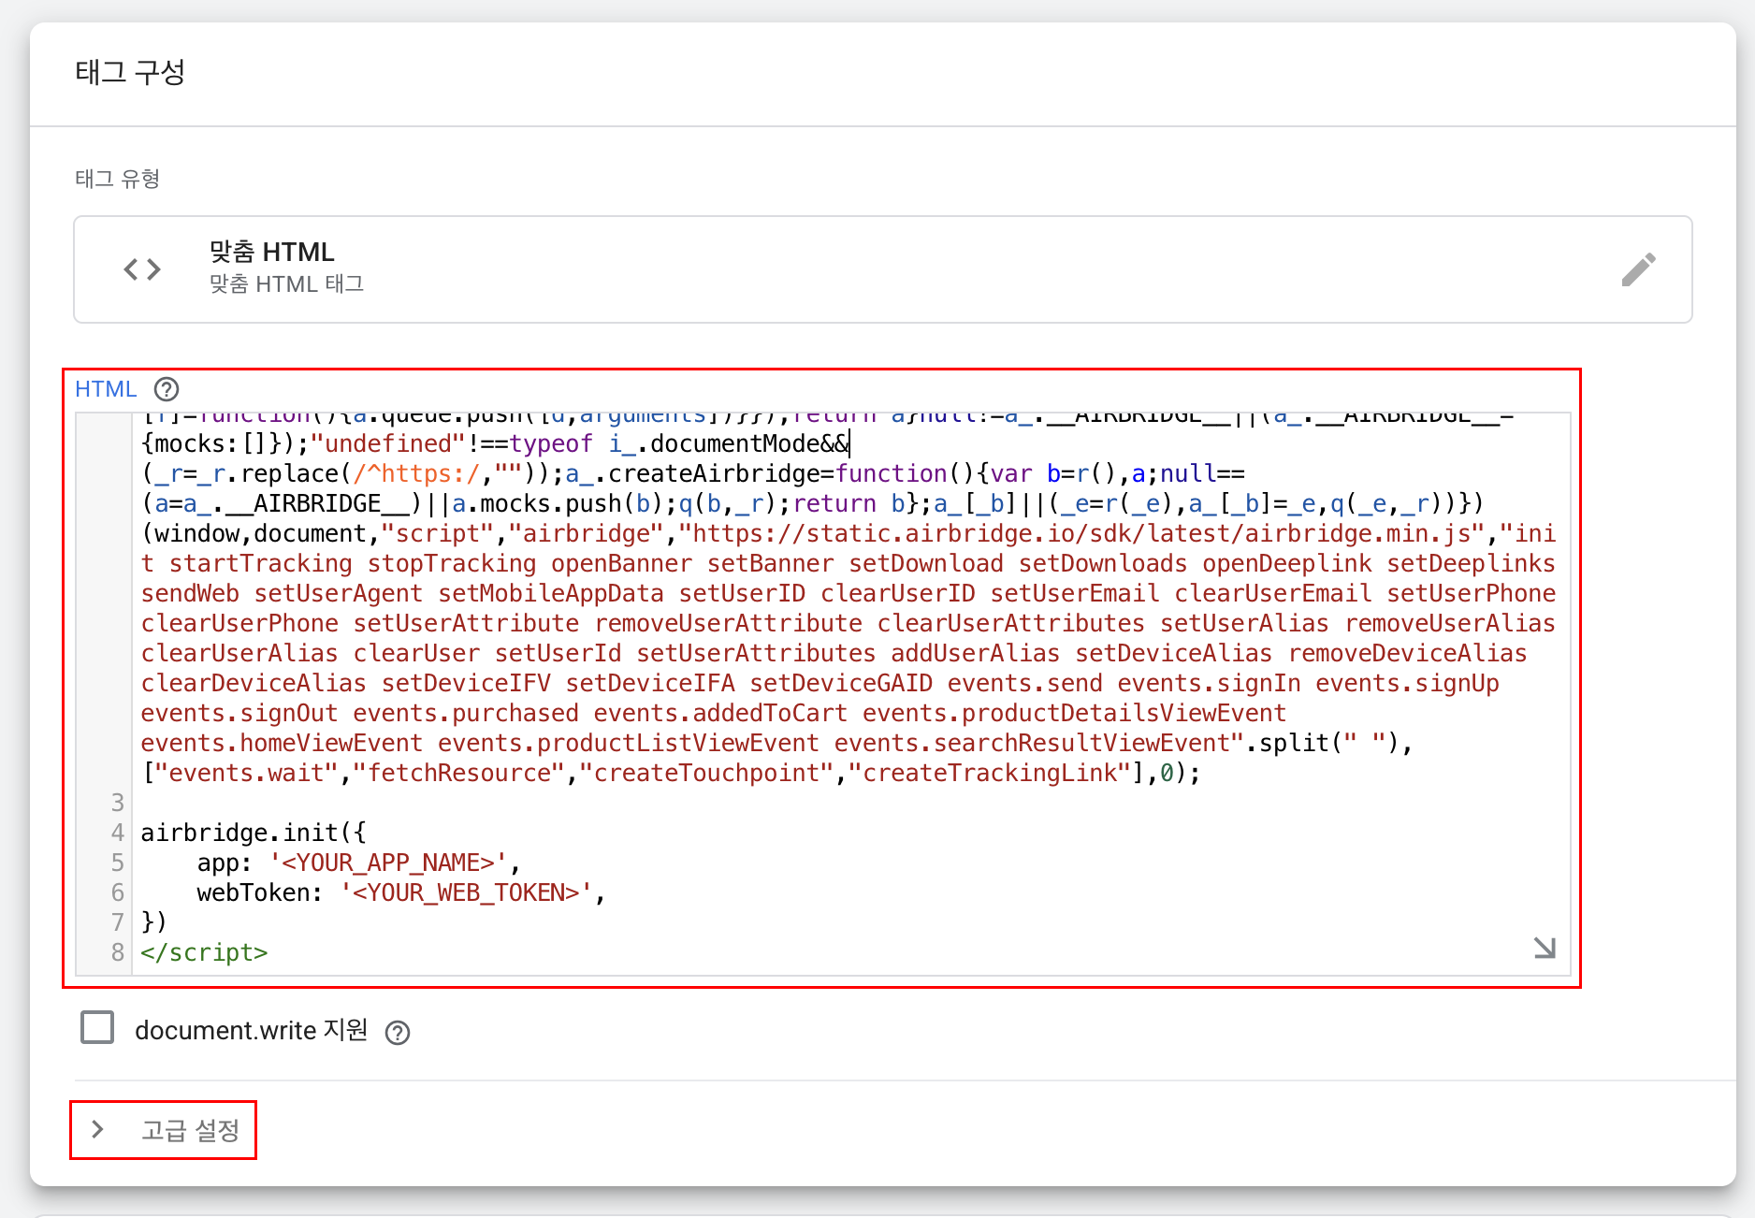Enable the document.write 지원 checkbox
This screenshot has height=1218, width=1755.
97,1027
